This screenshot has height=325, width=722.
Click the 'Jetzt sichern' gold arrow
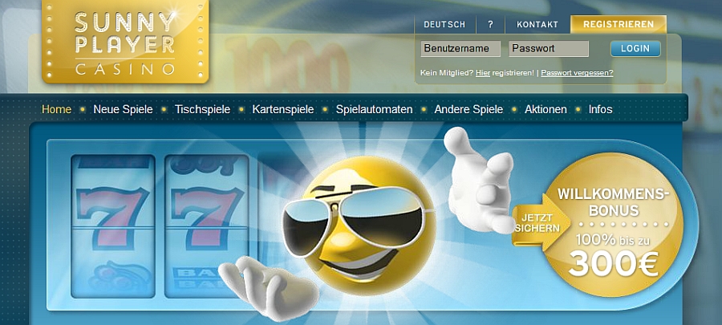click(541, 223)
